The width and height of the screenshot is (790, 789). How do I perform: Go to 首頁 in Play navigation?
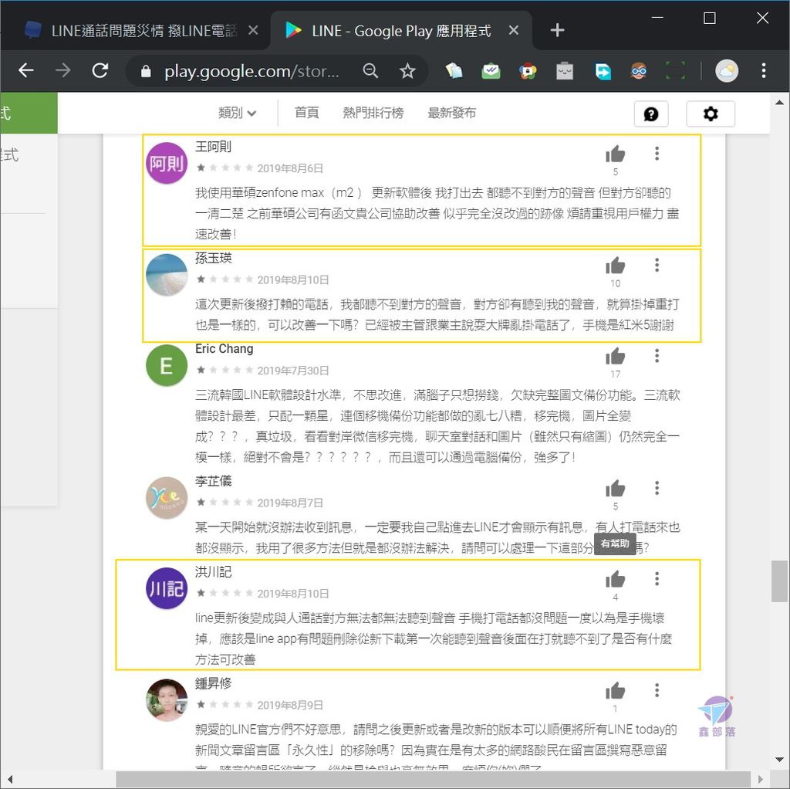click(306, 113)
